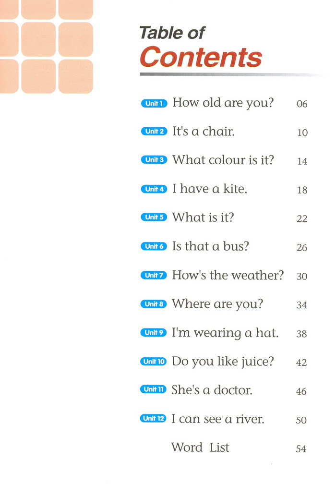Image resolution: width=336 pixels, height=484 pixels.
Task: Open 'How old are you?' entry
Action: click(x=223, y=103)
